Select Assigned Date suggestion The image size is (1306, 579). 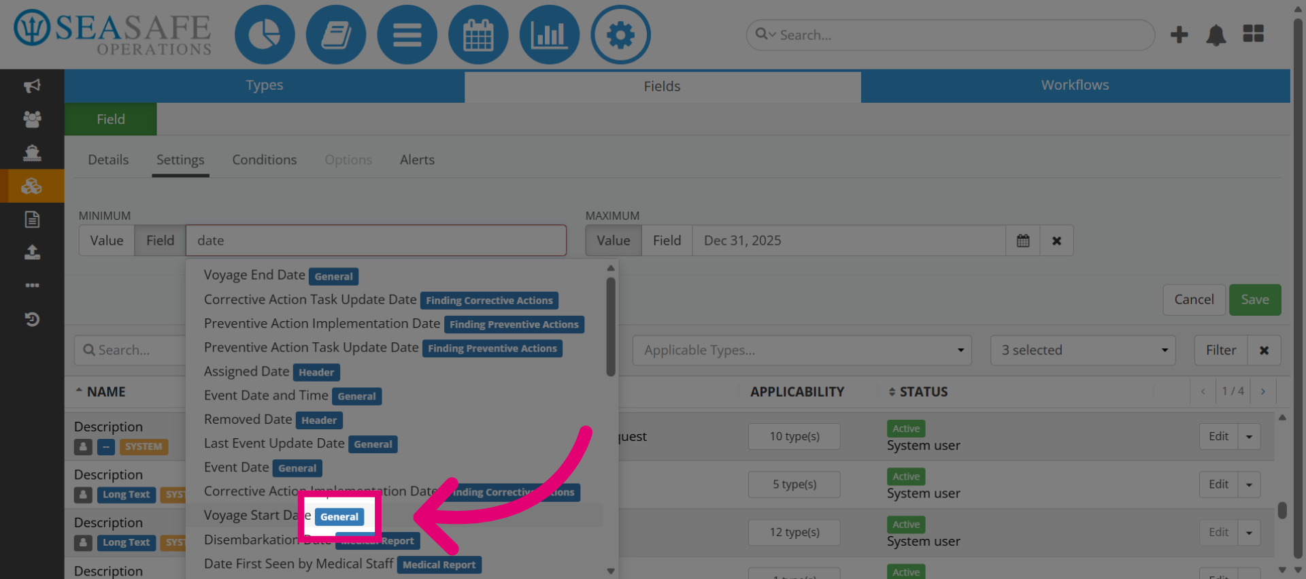pyautogui.click(x=395, y=371)
